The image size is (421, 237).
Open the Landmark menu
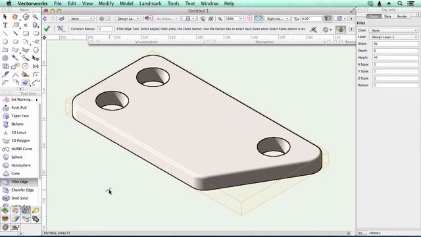click(151, 3)
